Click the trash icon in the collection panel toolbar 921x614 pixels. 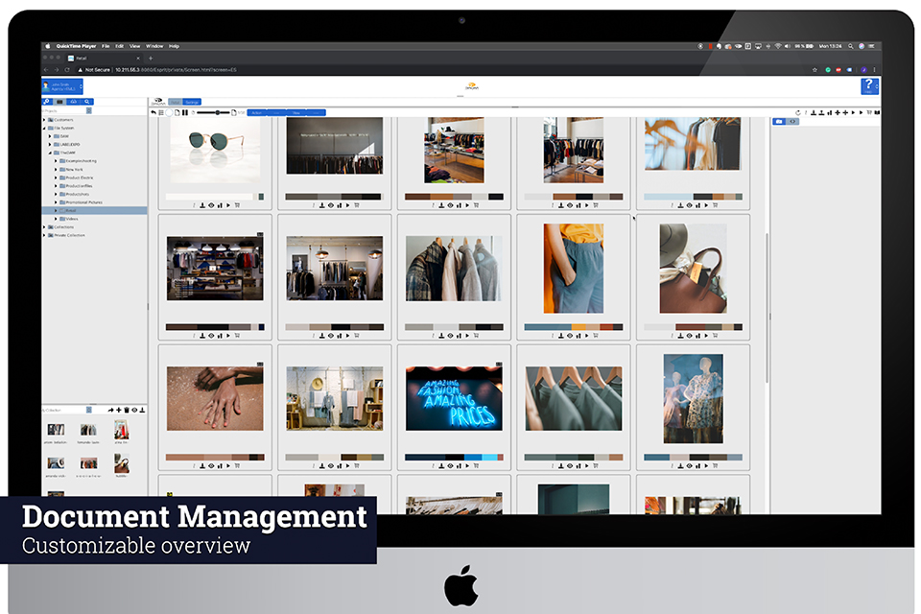127,410
